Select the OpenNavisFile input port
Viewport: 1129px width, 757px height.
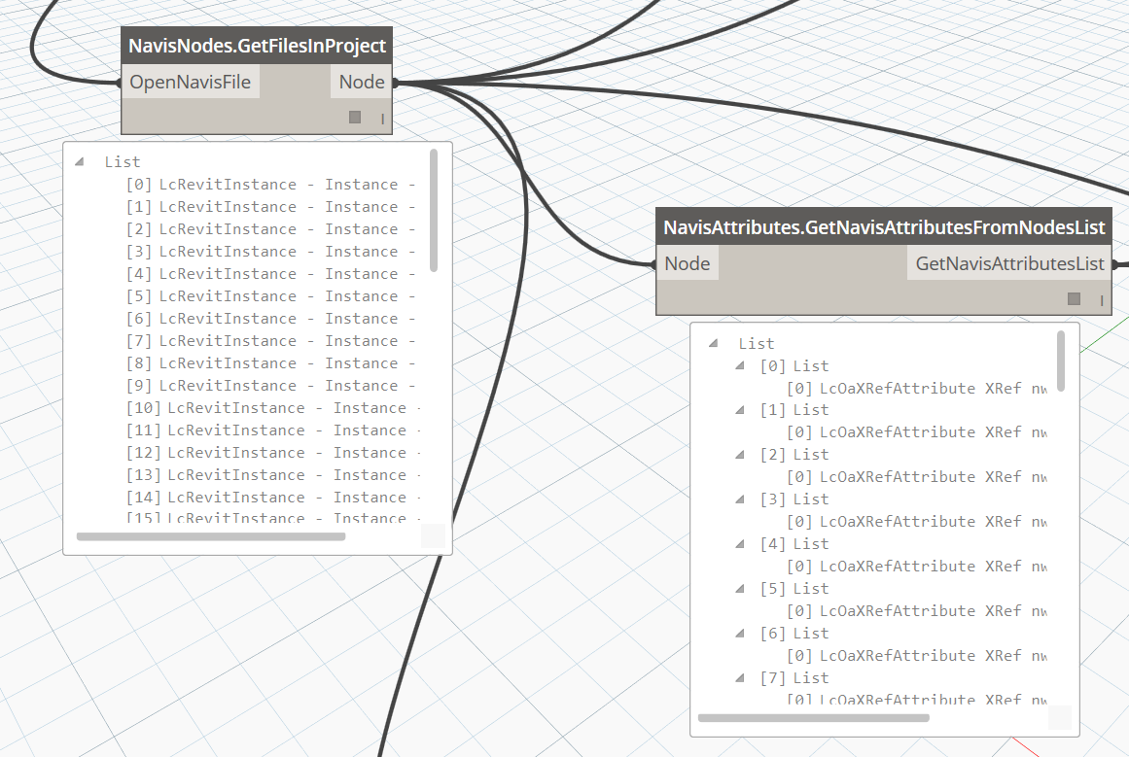pyautogui.click(x=191, y=83)
